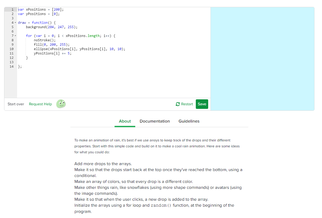The height and width of the screenshot is (218, 322).
Task: Open the Request Help link
Action: click(x=40, y=104)
